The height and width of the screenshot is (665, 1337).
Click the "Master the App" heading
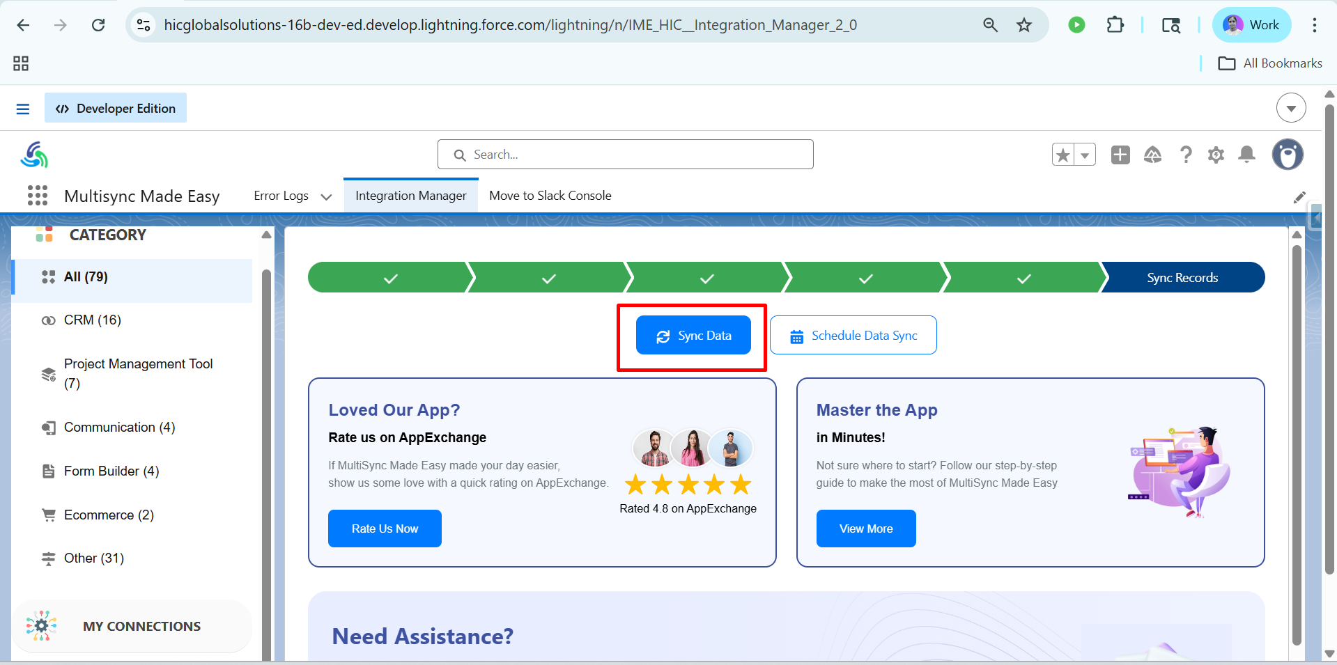[876, 410]
